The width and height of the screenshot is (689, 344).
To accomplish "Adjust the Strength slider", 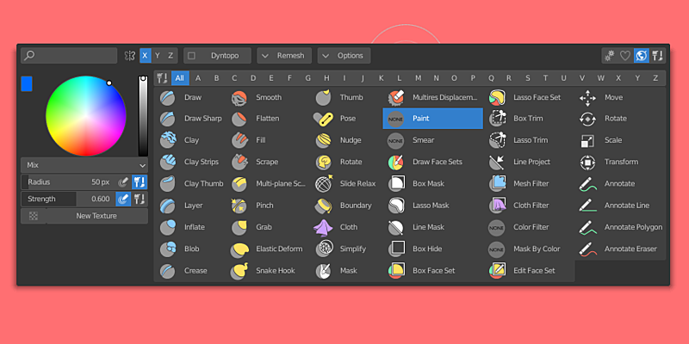I will coord(67,199).
